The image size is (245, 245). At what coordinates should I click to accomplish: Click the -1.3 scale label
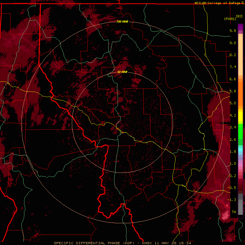click(x=232, y=200)
